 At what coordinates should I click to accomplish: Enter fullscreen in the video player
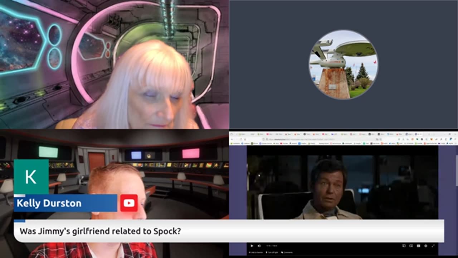click(433, 246)
